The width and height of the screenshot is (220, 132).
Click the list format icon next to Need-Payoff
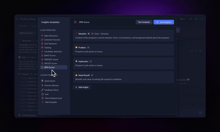tap(92, 75)
